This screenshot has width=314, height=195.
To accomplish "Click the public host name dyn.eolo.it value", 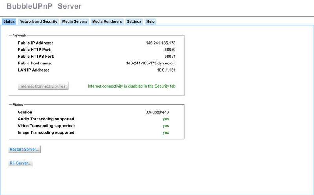I will tap(151, 63).
